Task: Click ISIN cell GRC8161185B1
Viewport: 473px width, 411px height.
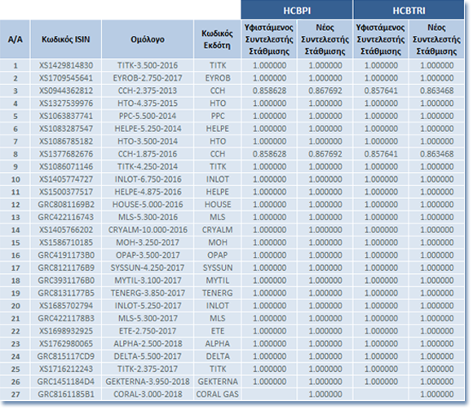Action: coord(66,395)
